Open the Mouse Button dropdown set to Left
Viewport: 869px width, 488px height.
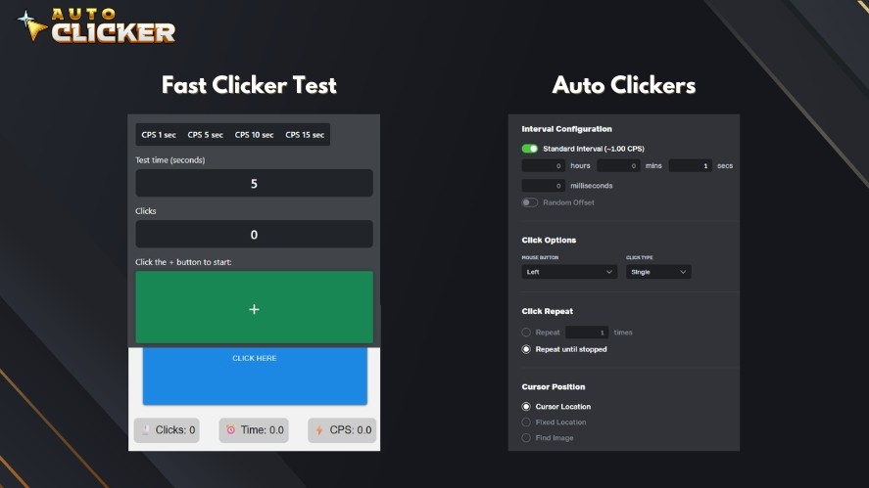(x=569, y=272)
